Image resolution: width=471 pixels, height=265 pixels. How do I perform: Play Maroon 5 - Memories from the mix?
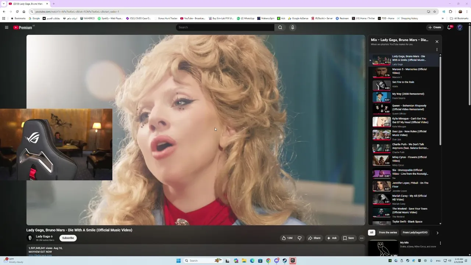coord(404,73)
